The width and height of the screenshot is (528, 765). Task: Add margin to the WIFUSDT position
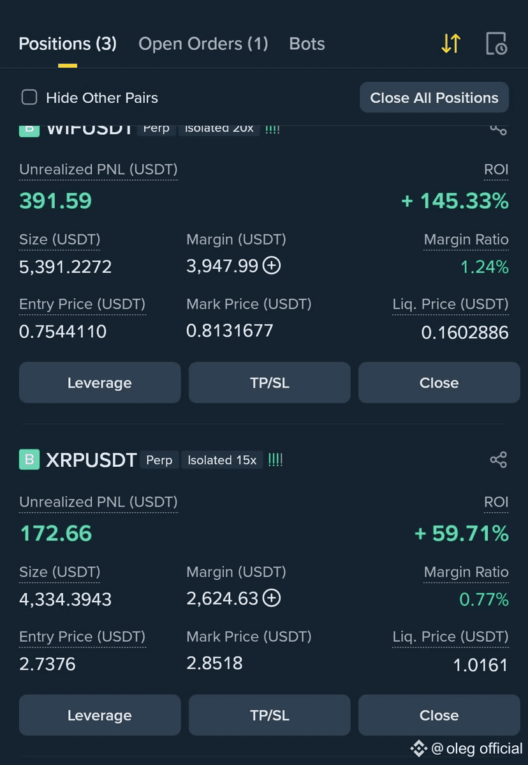271,266
